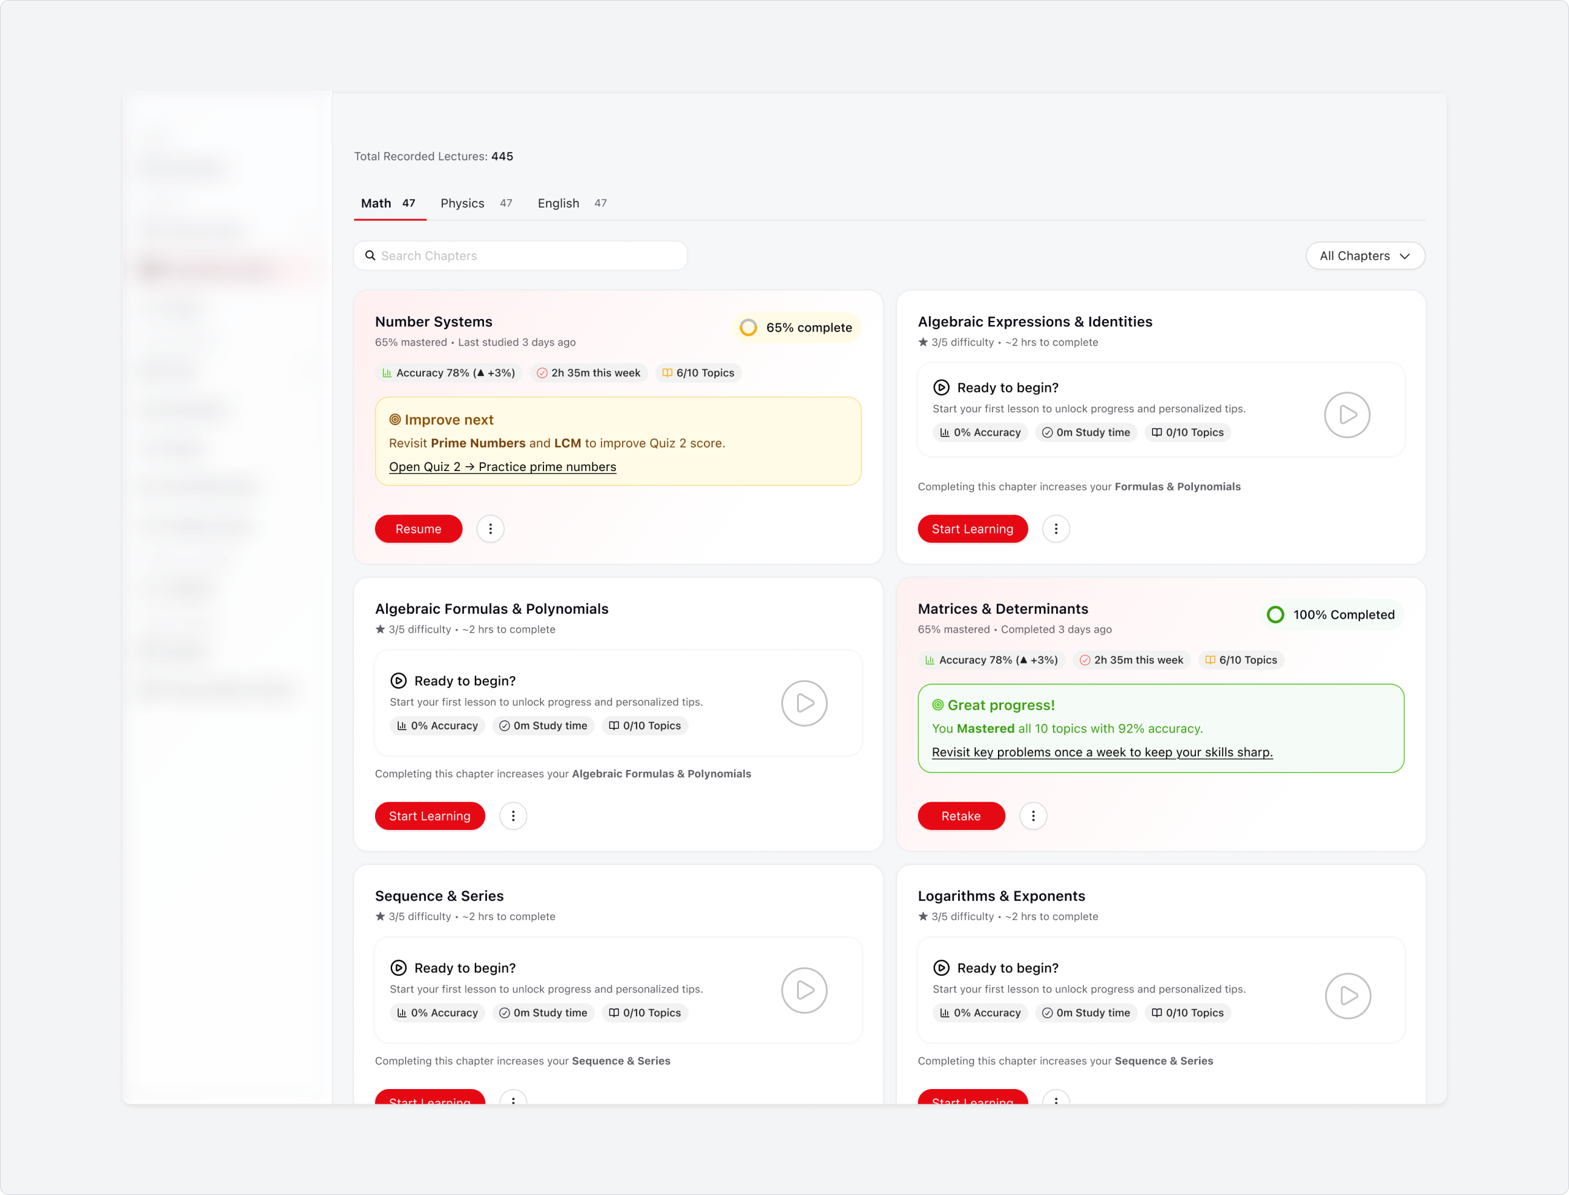Click 100% Completed progress badge
This screenshot has width=1569, height=1195.
[x=1331, y=614]
